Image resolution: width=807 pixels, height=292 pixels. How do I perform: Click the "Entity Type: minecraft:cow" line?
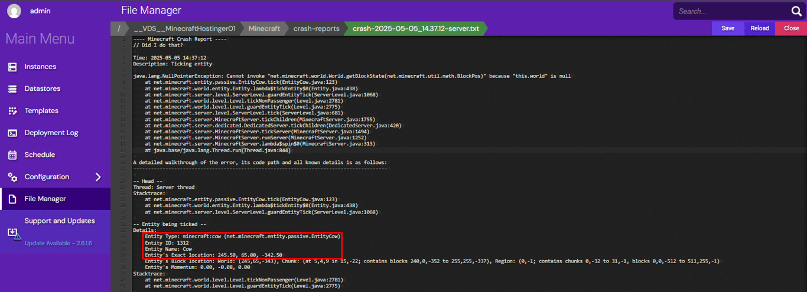pyautogui.click(x=242, y=237)
